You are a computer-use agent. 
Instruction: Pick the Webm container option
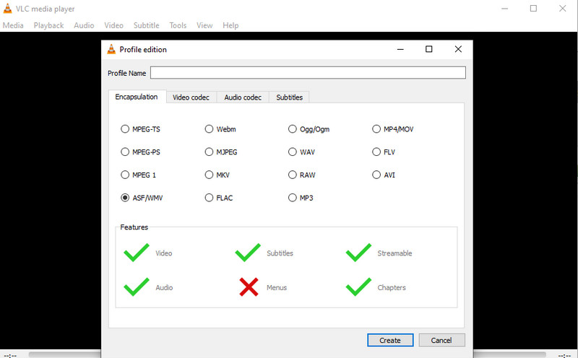coord(210,129)
